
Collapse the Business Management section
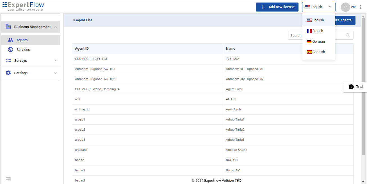point(56,27)
